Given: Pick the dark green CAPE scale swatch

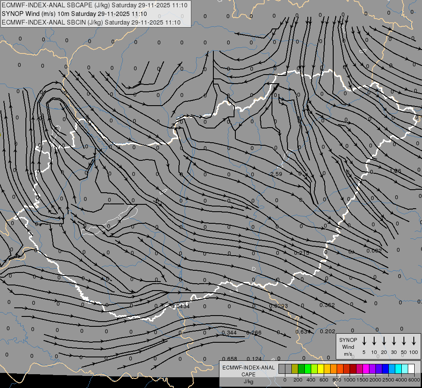Looking at the screenshot, I should point(301,369).
